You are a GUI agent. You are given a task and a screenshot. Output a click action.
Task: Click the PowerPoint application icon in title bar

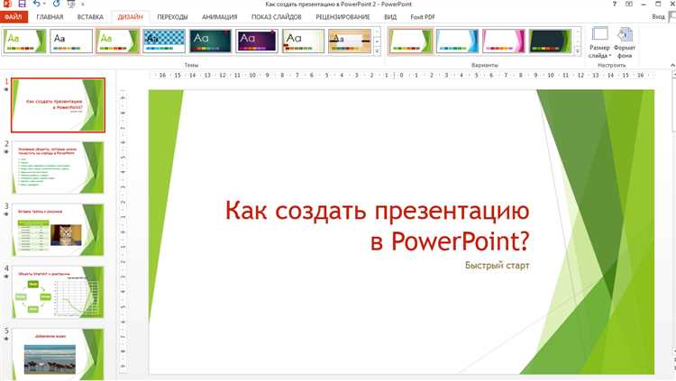pos(6,4)
